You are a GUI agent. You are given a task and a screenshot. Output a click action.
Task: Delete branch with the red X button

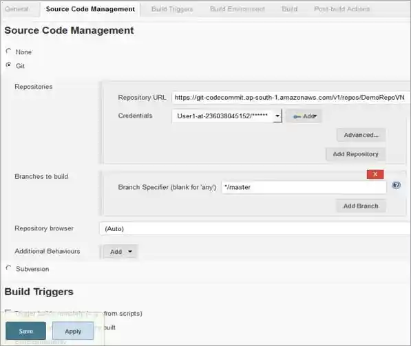[375, 174]
